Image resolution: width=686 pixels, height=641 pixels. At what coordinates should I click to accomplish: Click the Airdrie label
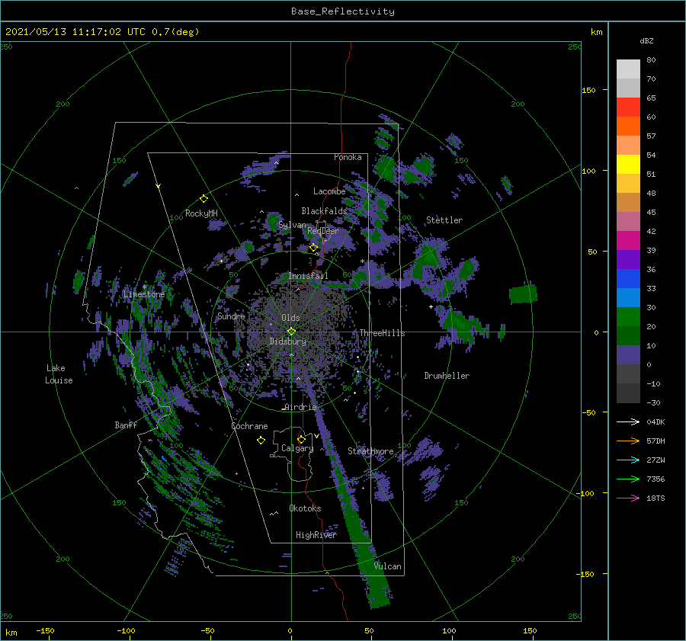300,407
